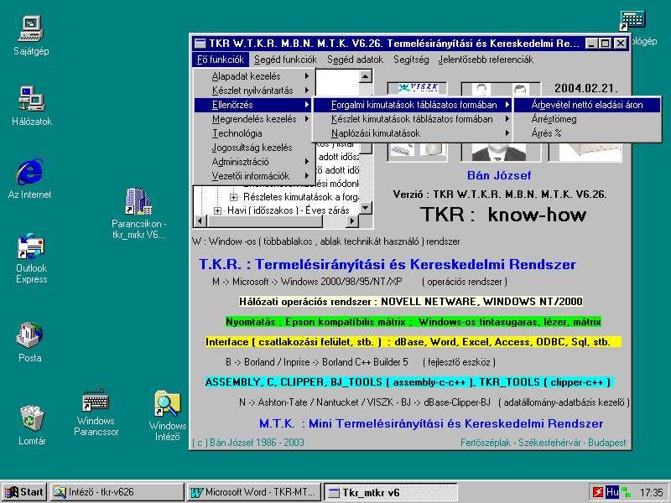The height and width of the screenshot is (503, 671).
Task: Click tree horizontal scroll right arrow
Action: pos(351,220)
